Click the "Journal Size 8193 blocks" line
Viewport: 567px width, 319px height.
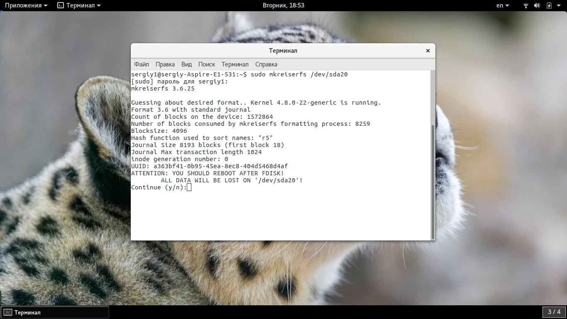pyautogui.click(x=208, y=145)
